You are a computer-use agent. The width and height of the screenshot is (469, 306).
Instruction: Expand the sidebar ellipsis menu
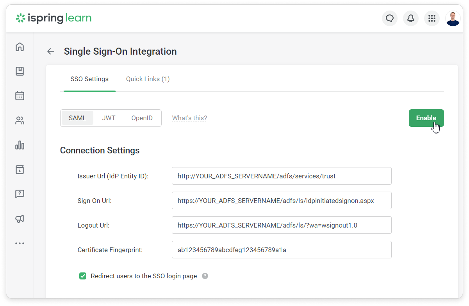coord(20,243)
